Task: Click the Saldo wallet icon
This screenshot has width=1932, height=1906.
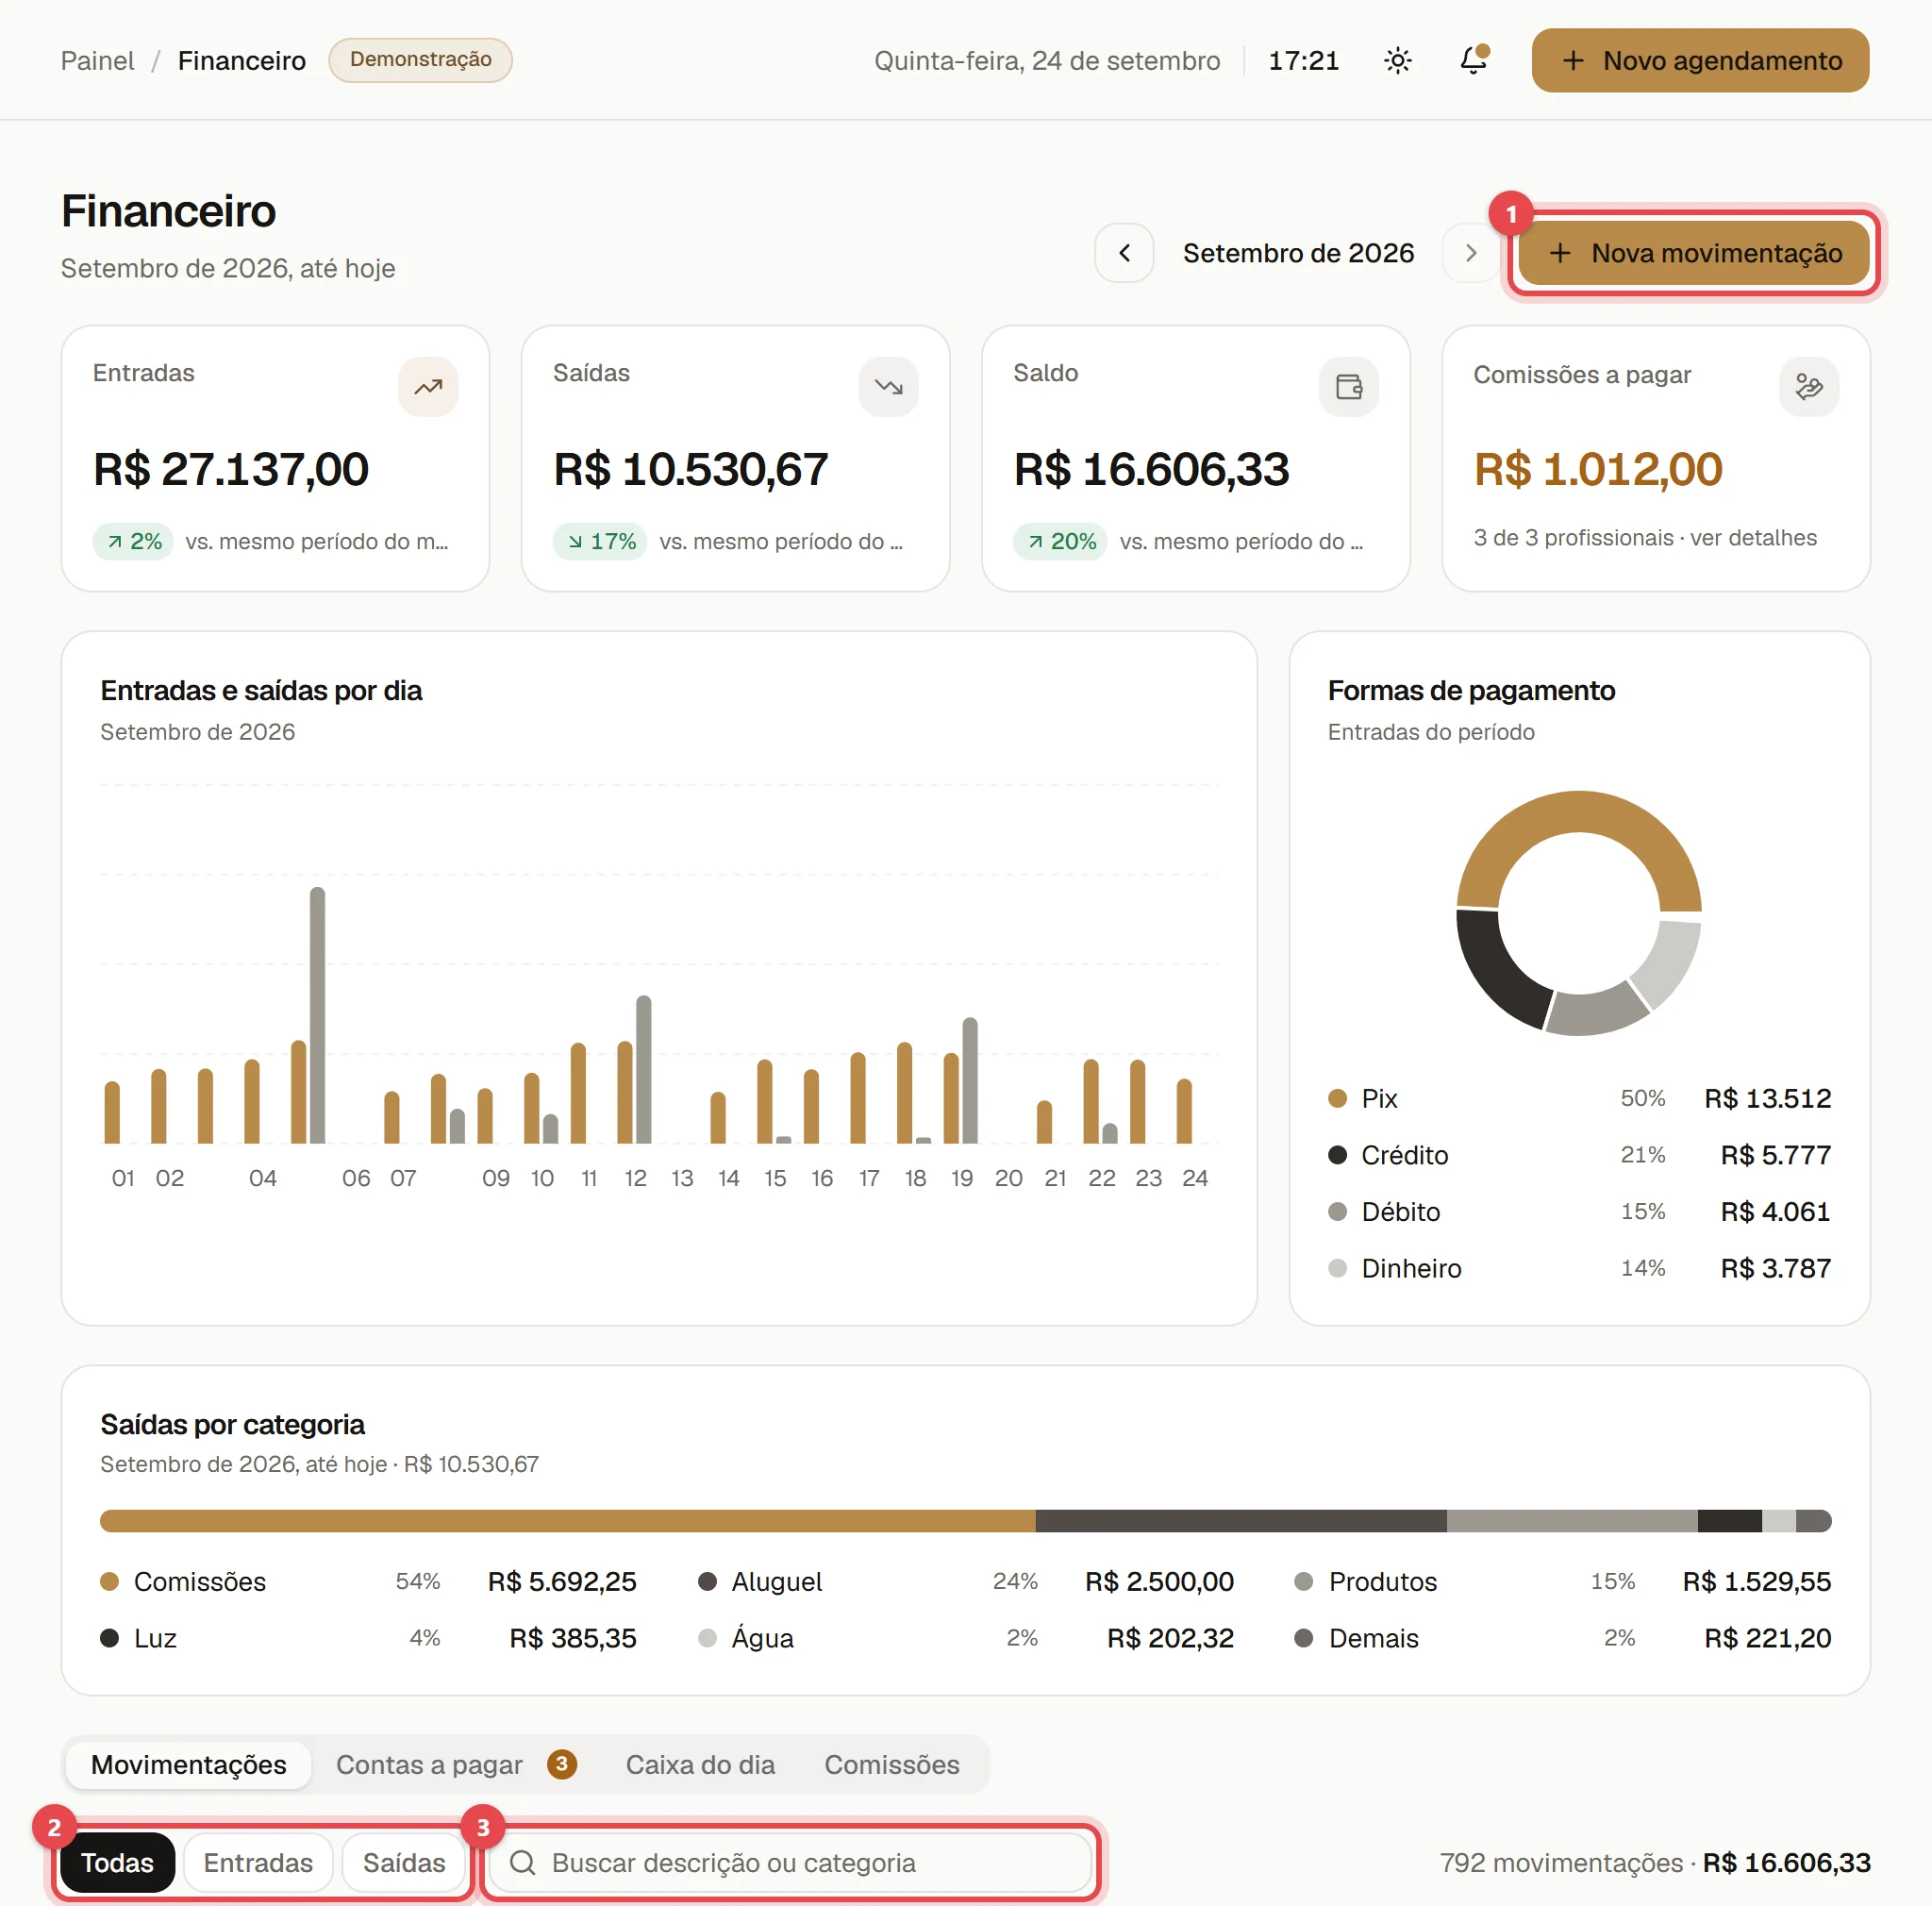Action: point(1348,387)
